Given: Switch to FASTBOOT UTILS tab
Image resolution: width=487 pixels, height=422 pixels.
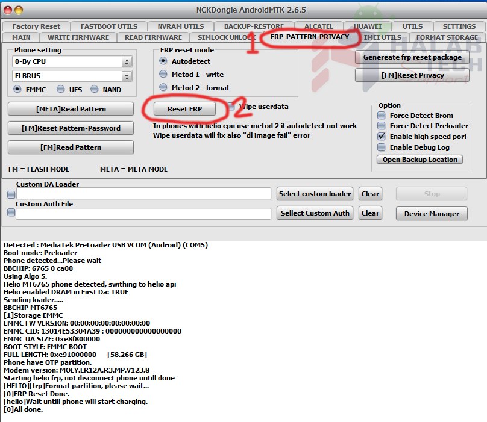Looking at the screenshot, I should 109,26.
